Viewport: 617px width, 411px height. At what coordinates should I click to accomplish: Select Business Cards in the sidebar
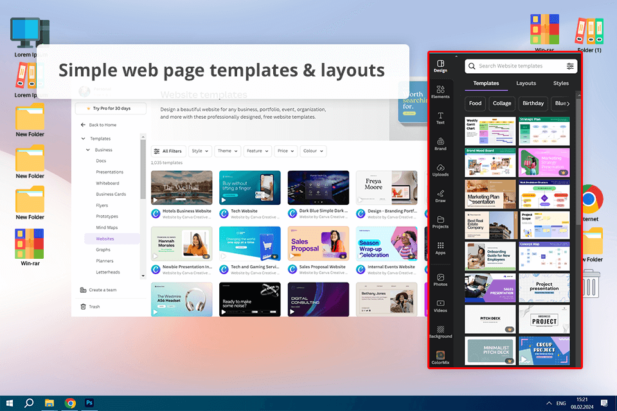[111, 195]
